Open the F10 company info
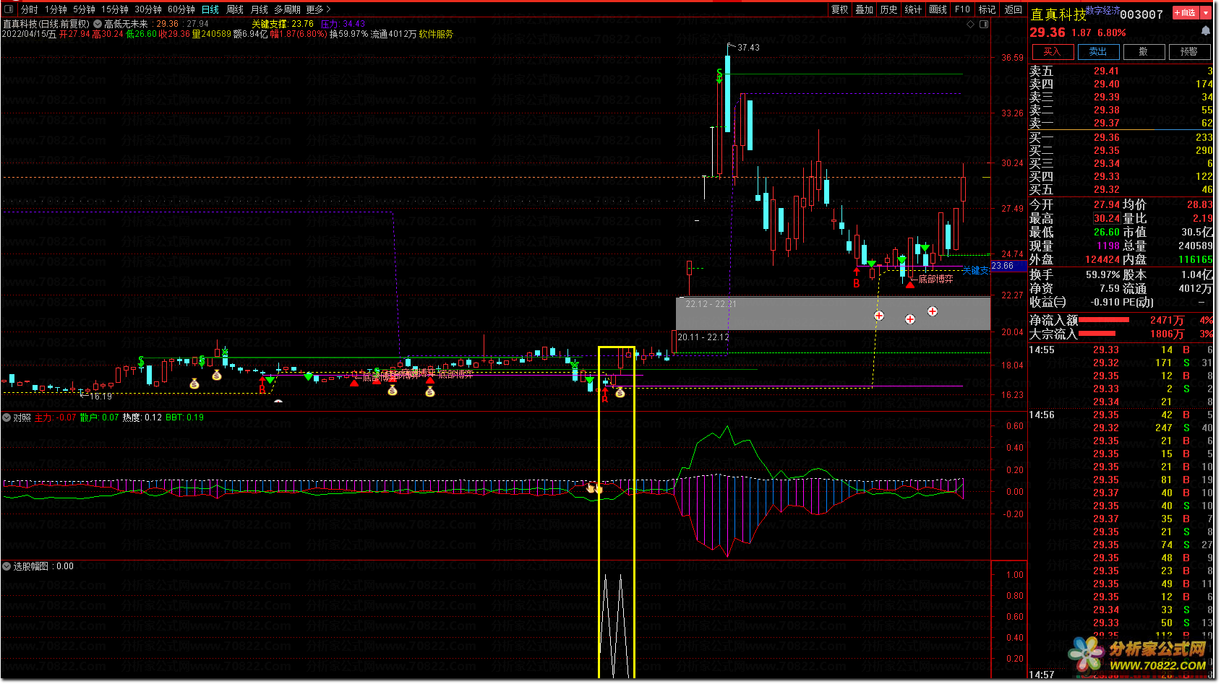The height and width of the screenshot is (684, 1221). pos(962,9)
